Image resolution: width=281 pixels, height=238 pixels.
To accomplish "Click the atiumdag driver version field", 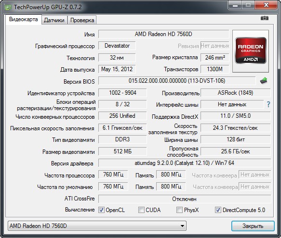I will tap(185, 163).
